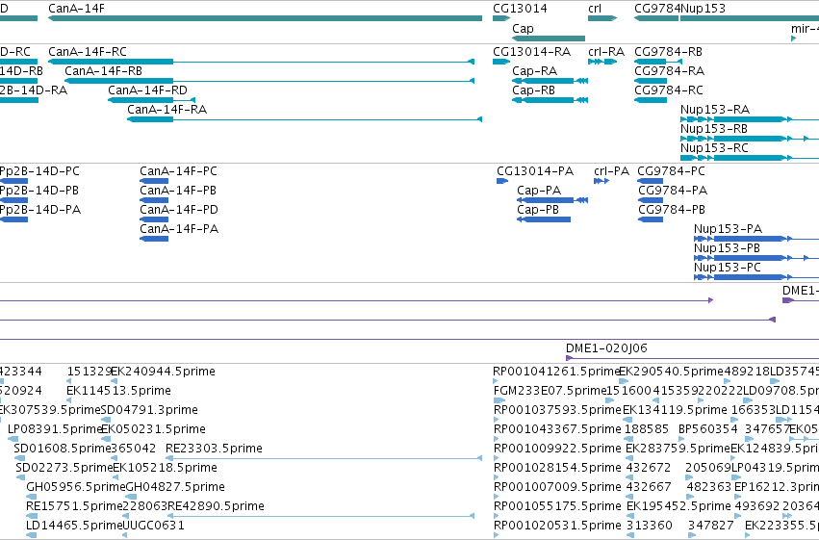Select transcript CanA-14F-RB
The image size is (819, 540).
coord(103,71)
